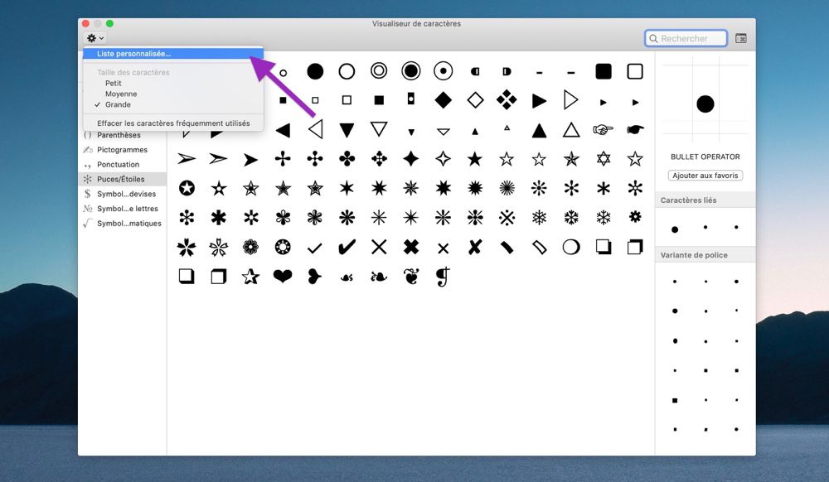The image size is (829, 482).
Task: Pick the white pointing hand character
Action: 603,129
